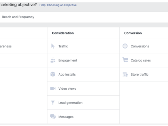Choose the Conversions objective text
168x126 pixels.
[x=140, y=46]
